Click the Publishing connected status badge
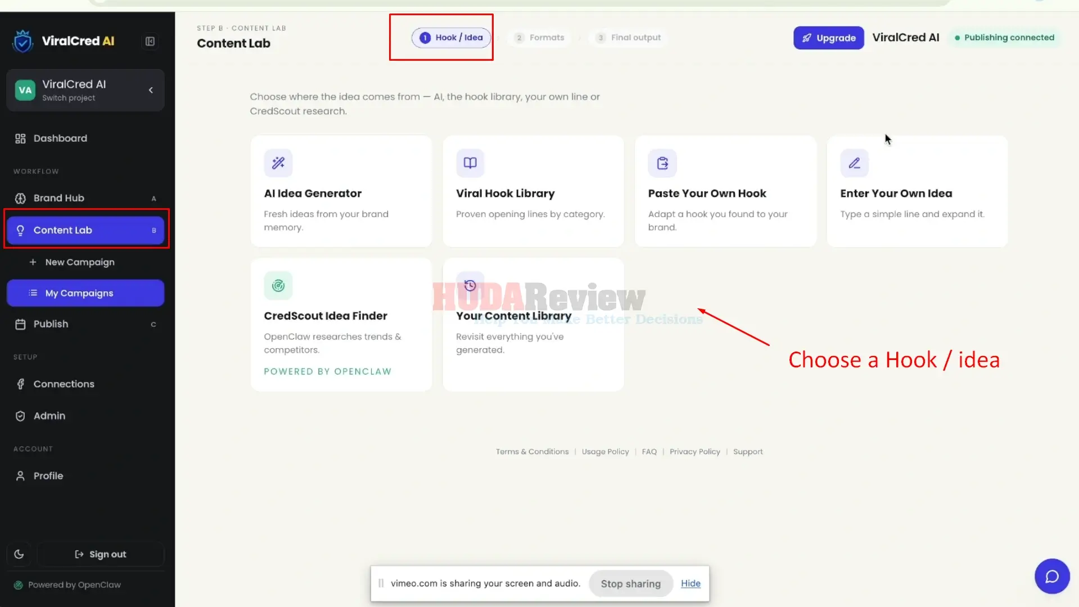This screenshot has width=1079, height=607. pos(1004,38)
